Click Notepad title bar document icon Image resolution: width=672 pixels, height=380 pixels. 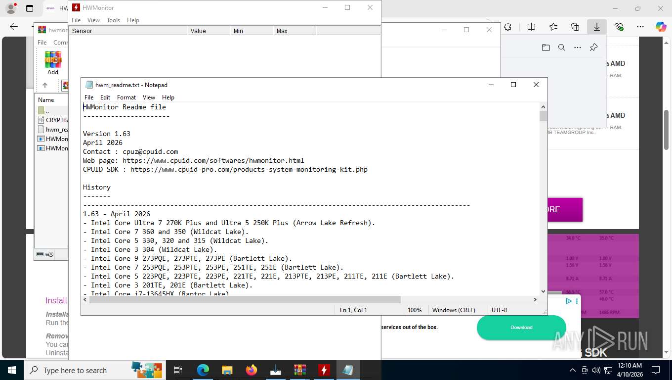tap(89, 85)
